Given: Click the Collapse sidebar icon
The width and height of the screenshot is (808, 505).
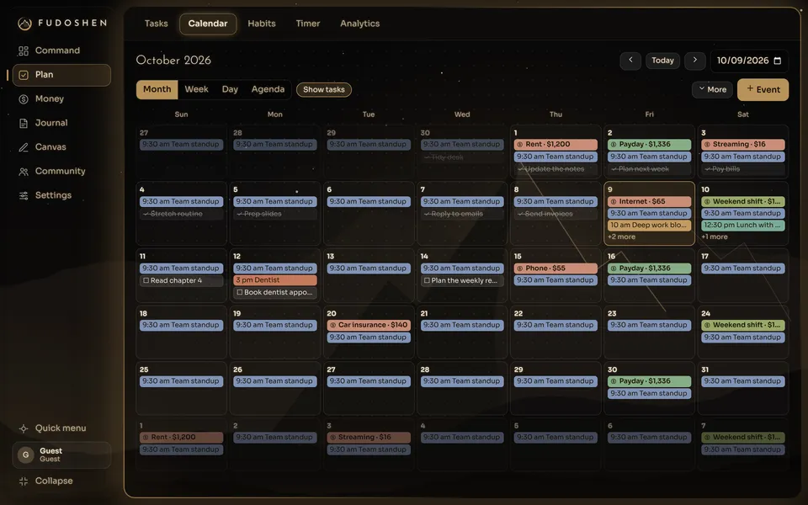Looking at the screenshot, I should 24,481.
